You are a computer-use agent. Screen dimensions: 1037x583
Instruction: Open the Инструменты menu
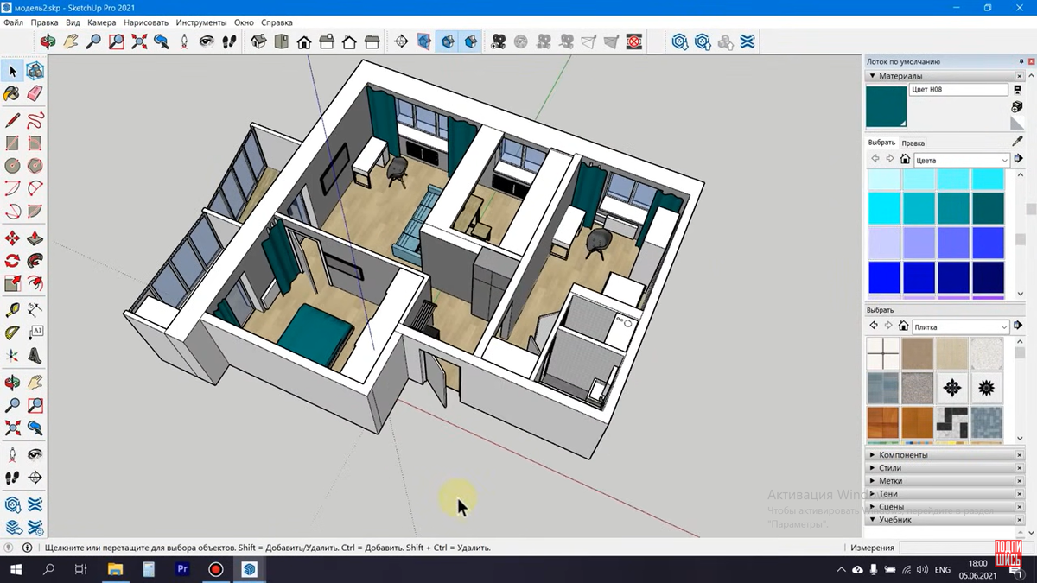(x=201, y=22)
